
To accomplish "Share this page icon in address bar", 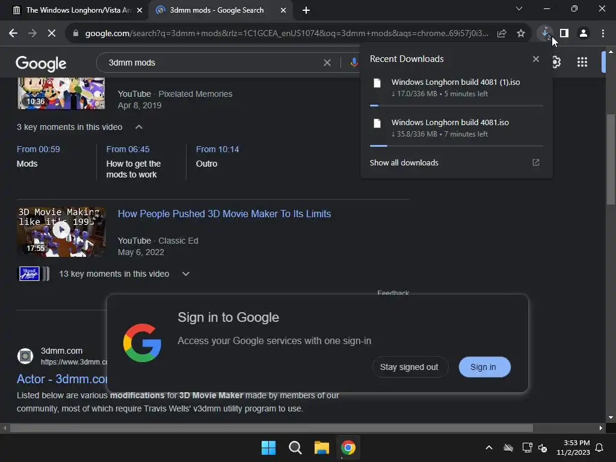I will point(501,34).
